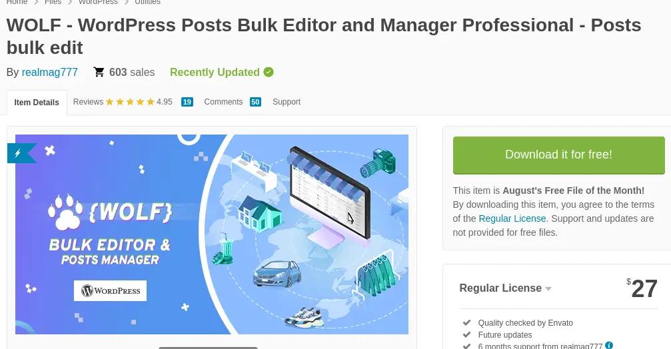Follow the Regular License terms link
The image size is (671, 349).
(512, 218)
